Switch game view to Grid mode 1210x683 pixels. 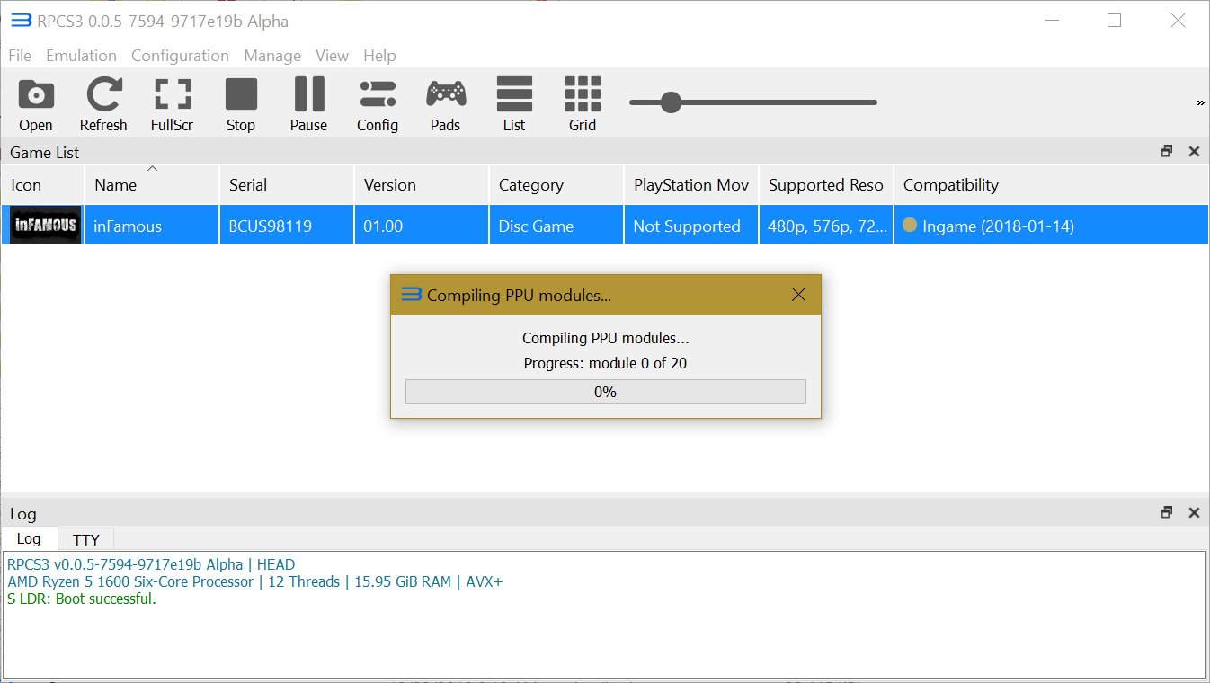[x=583, y=104]
